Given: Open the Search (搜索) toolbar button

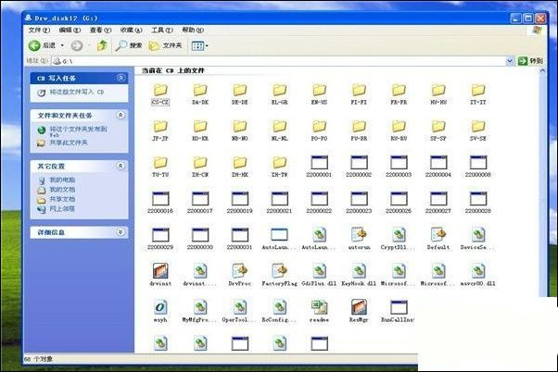Looking at the screenshot, I should pyautogui.click(x=129, y=45).
